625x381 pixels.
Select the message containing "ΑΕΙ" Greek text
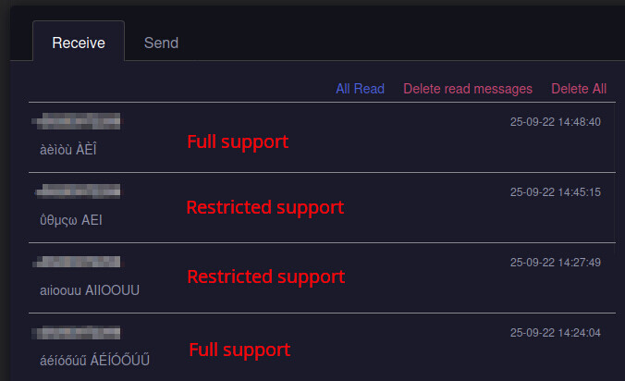tap(71, 219)
